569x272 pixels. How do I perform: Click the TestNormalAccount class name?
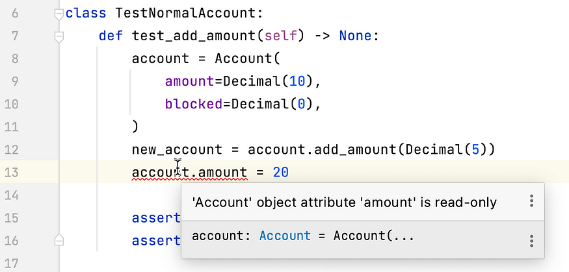tap(185, 14)
